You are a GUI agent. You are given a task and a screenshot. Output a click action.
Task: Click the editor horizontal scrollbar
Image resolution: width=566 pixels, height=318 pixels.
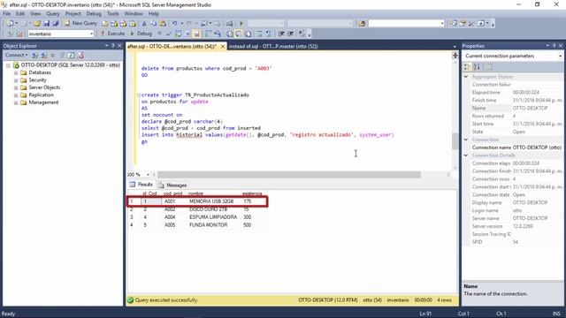[289, 175]
